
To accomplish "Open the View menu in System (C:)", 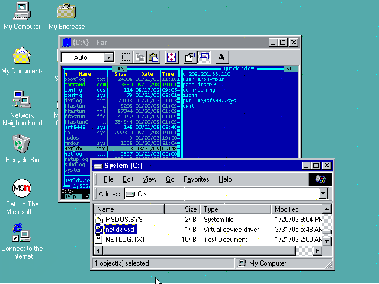I will point(149,179).
